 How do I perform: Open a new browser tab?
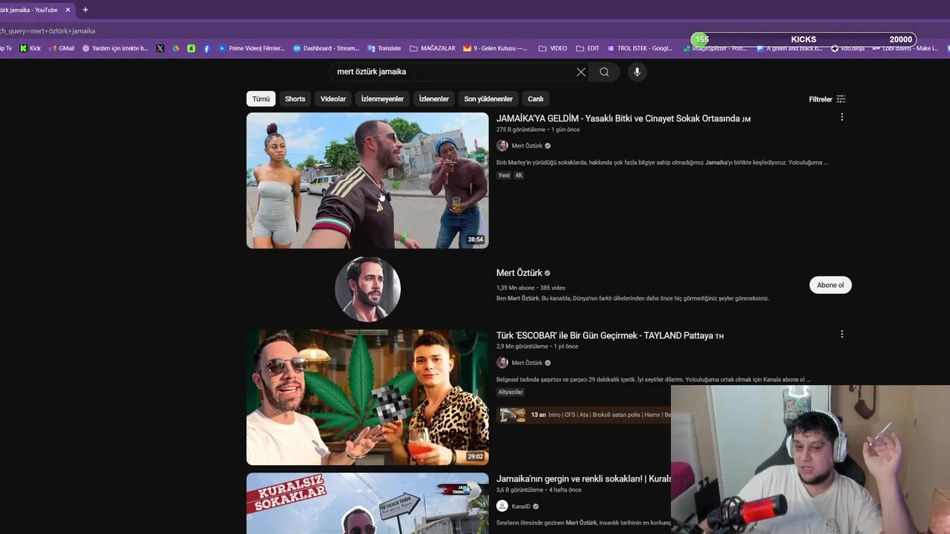[85, 10]
